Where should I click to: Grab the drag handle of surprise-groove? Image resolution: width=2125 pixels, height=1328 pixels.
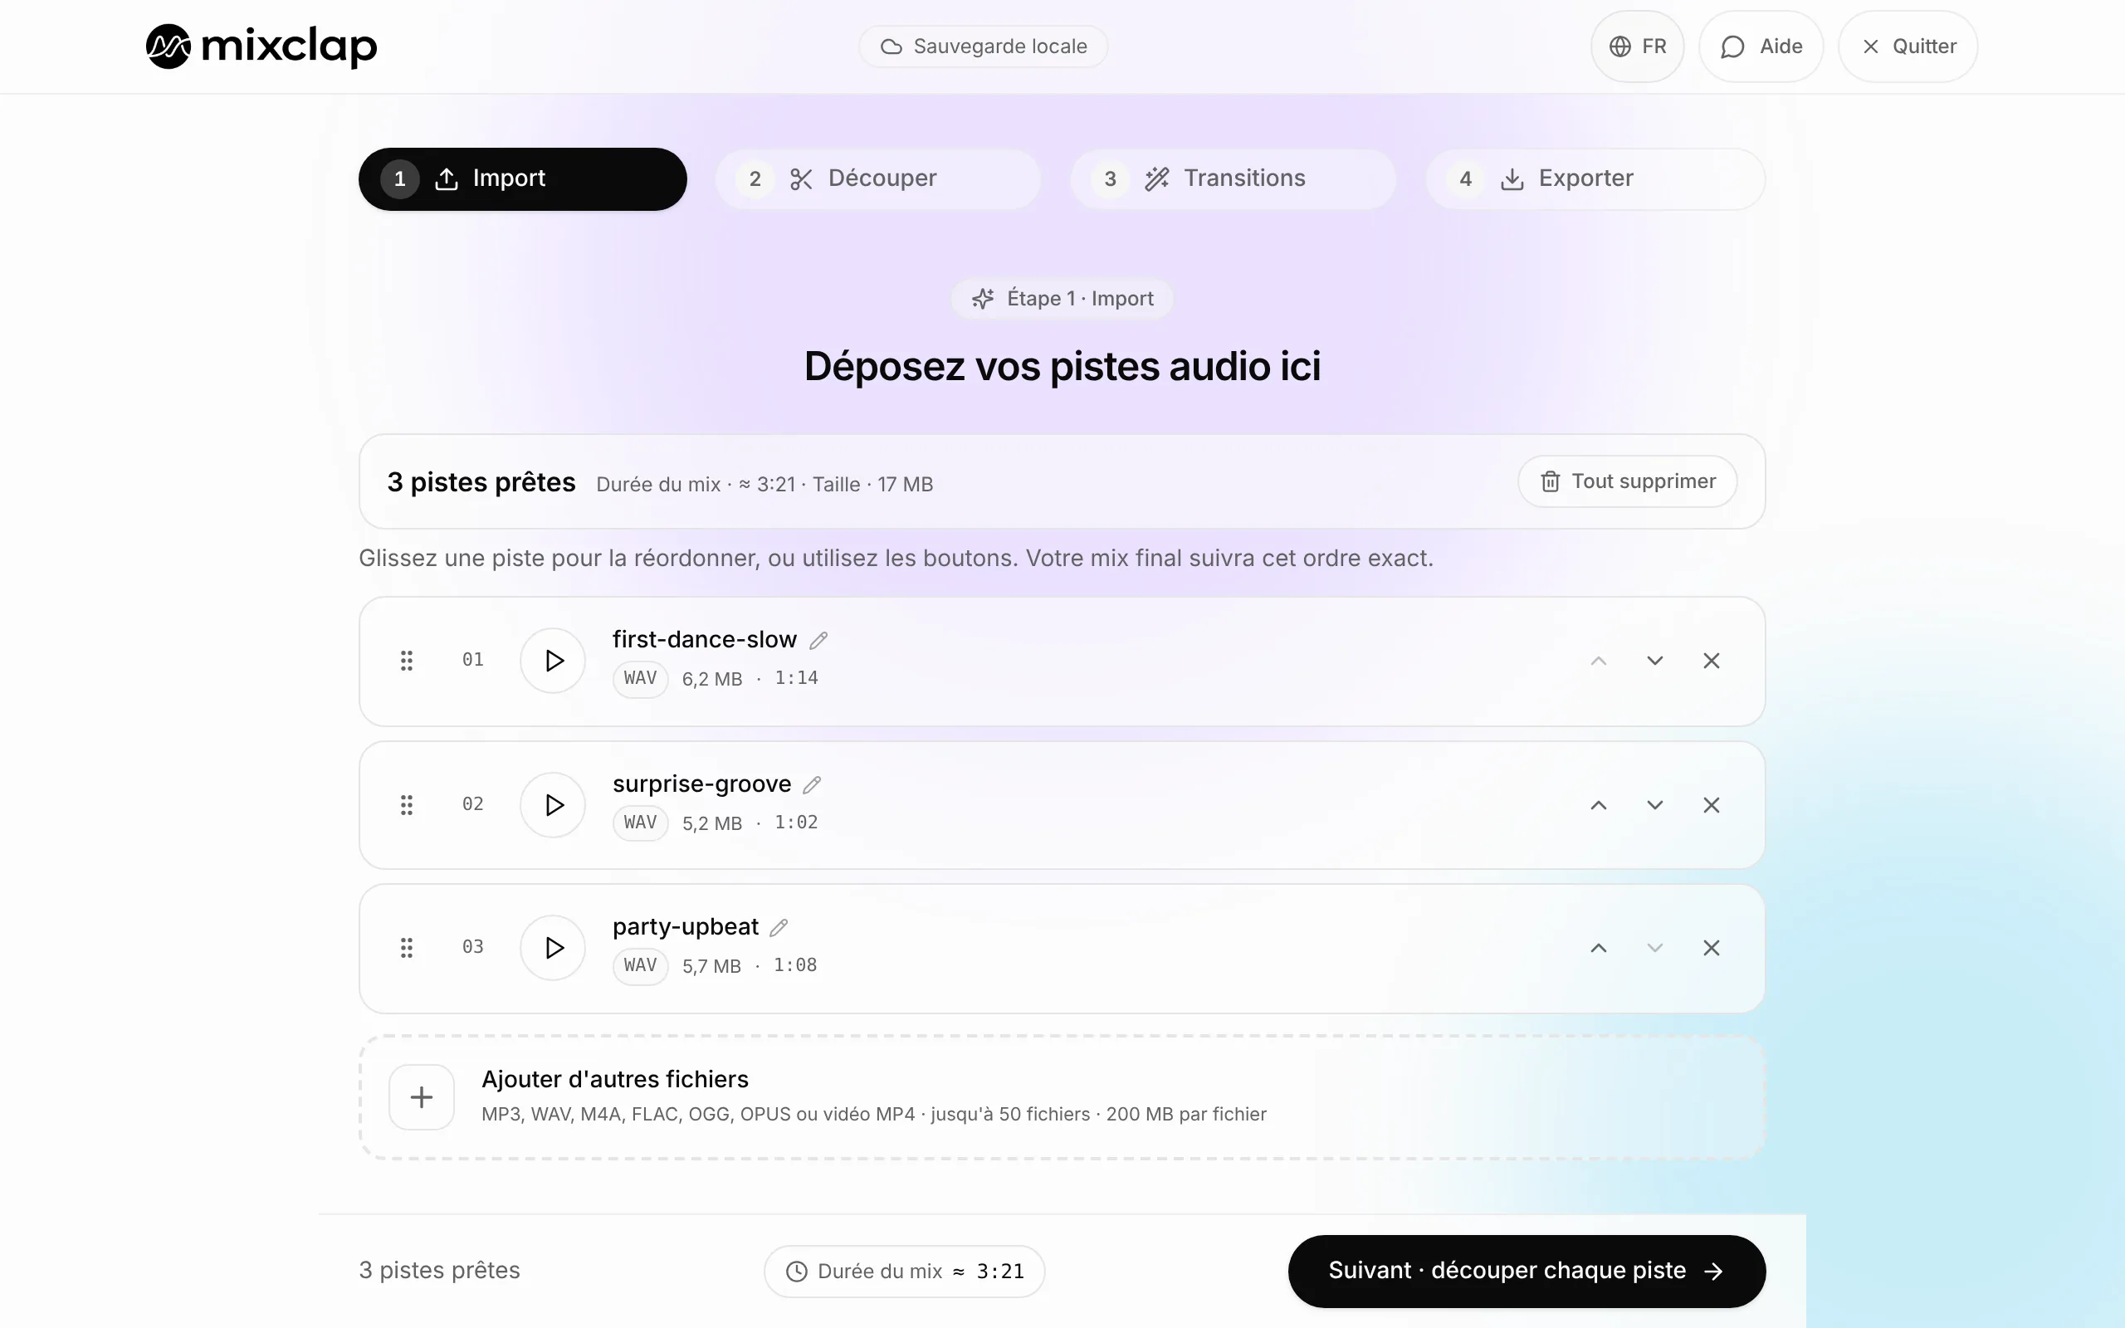click(407, 804)
